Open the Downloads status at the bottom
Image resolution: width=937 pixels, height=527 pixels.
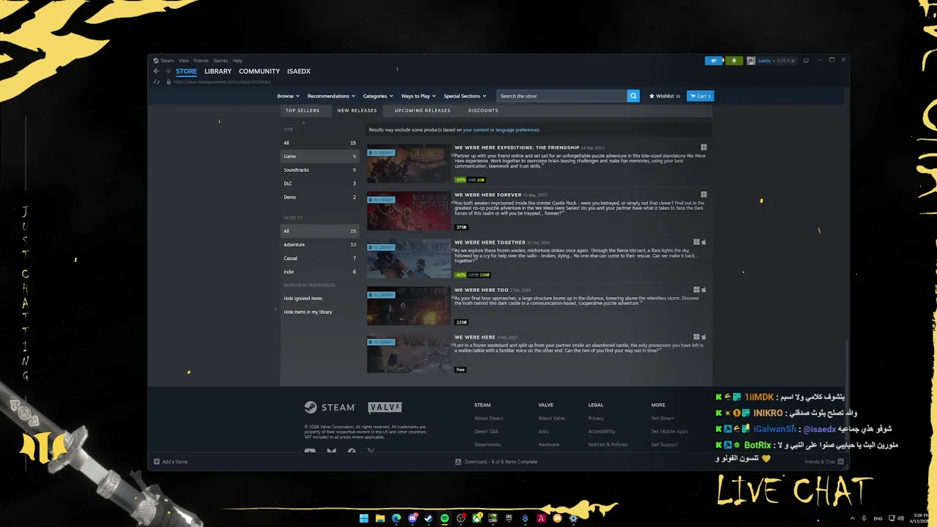496,462
